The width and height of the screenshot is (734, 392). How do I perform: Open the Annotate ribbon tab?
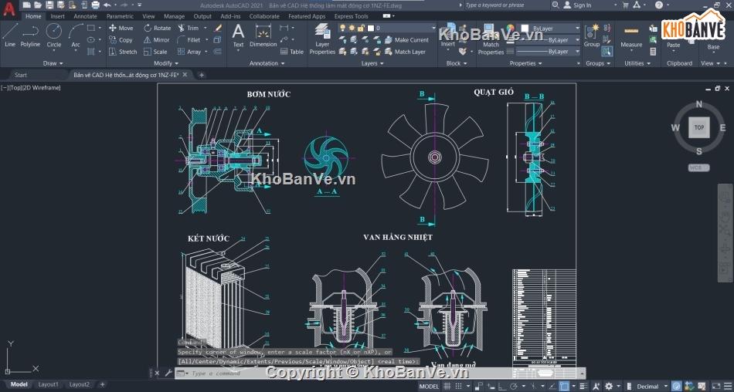[x=85, y=16]
